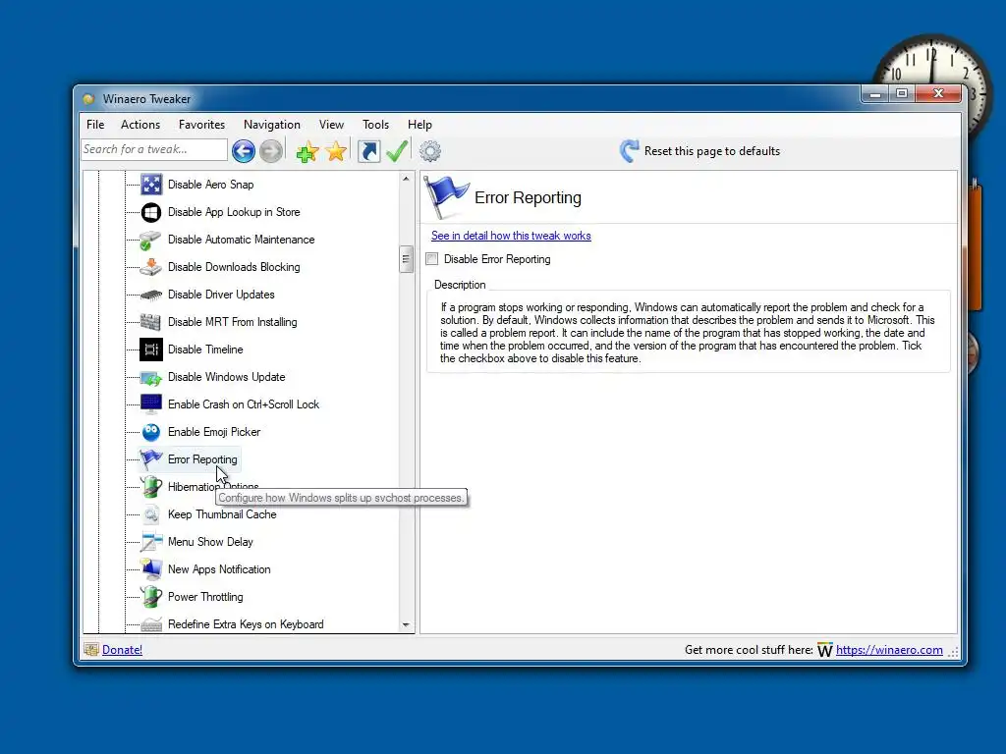1006x754 pixels.
Task: Tick the Disable Error Reporting checkbox
Action: [432, 259]
